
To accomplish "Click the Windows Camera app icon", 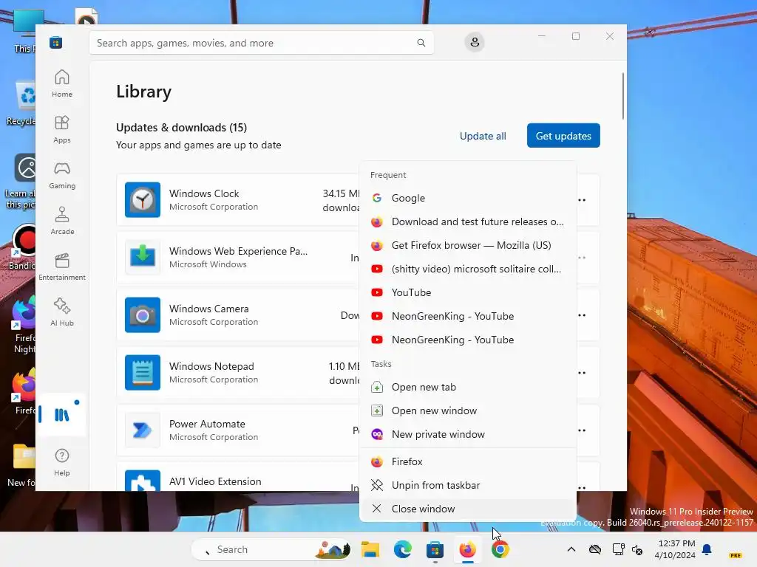I will pyautogui.click(x=143, y=315).
